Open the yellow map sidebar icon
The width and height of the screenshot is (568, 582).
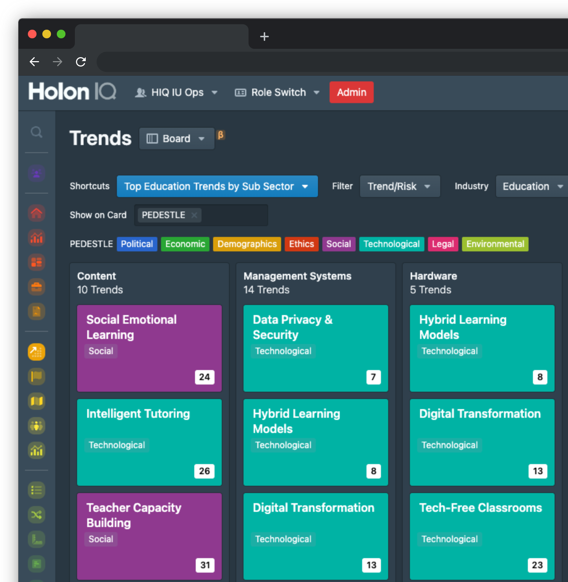click(37, 401)
